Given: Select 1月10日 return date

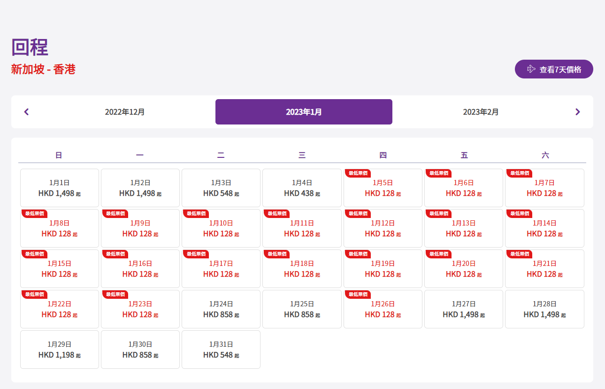Looking at the screenshot, I should tap(221, 228).
